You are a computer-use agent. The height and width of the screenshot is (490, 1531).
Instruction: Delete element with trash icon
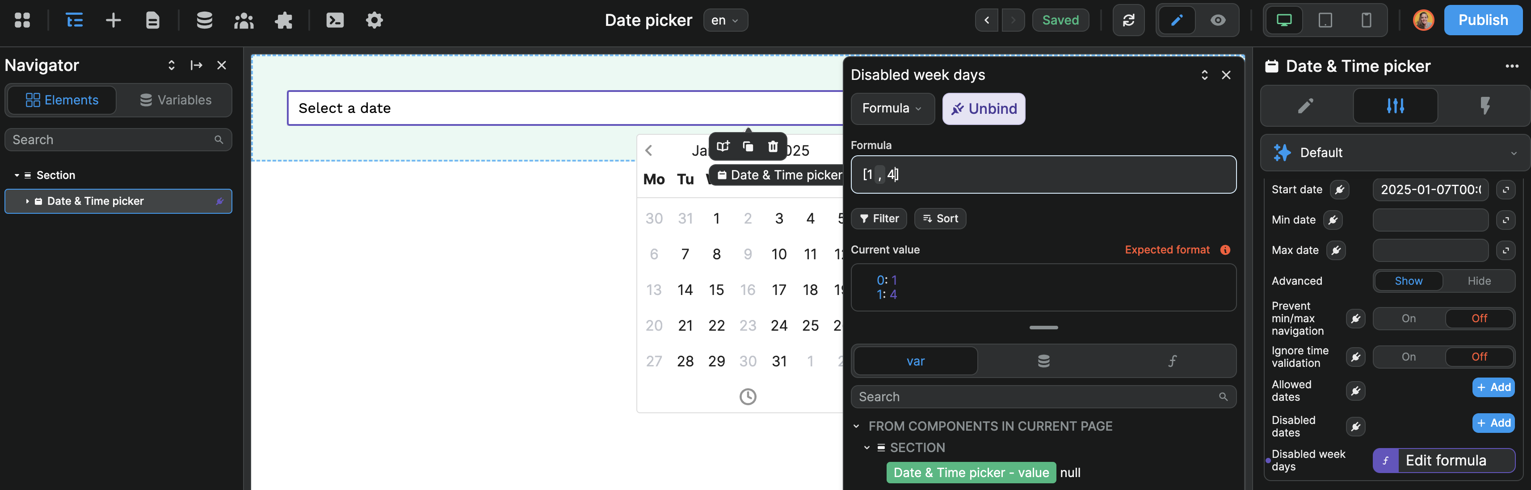tap(773, 146)
